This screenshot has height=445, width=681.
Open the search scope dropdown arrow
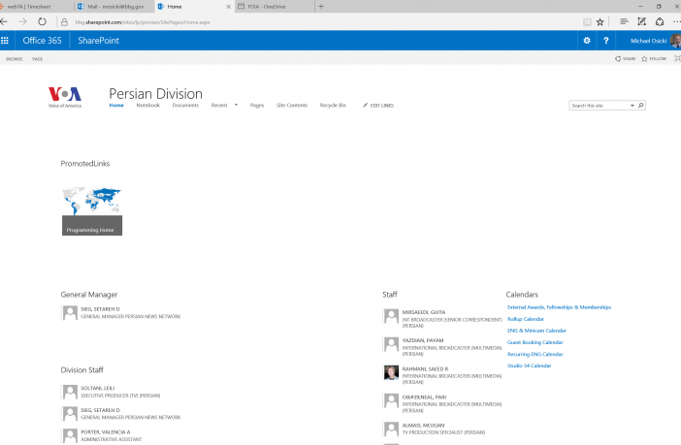[632, 106]
